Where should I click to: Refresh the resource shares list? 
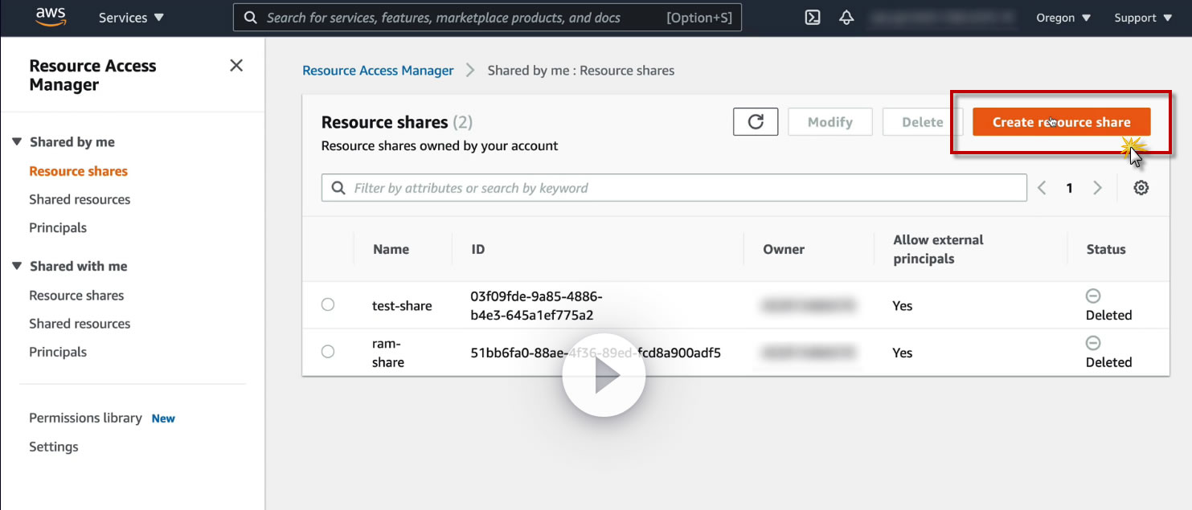[756, 122]
